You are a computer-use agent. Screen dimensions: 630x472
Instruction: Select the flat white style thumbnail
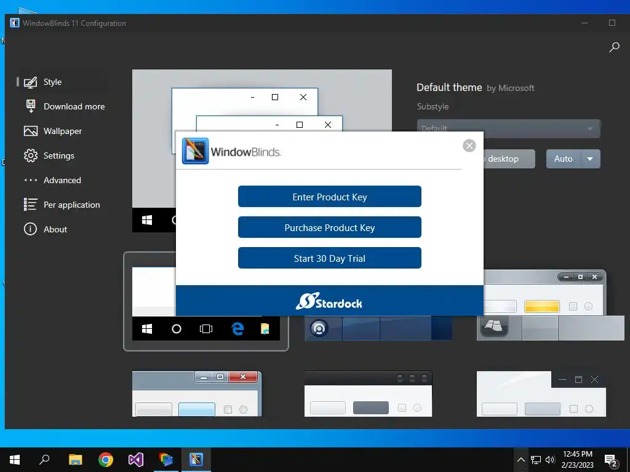tap(541, 394)
